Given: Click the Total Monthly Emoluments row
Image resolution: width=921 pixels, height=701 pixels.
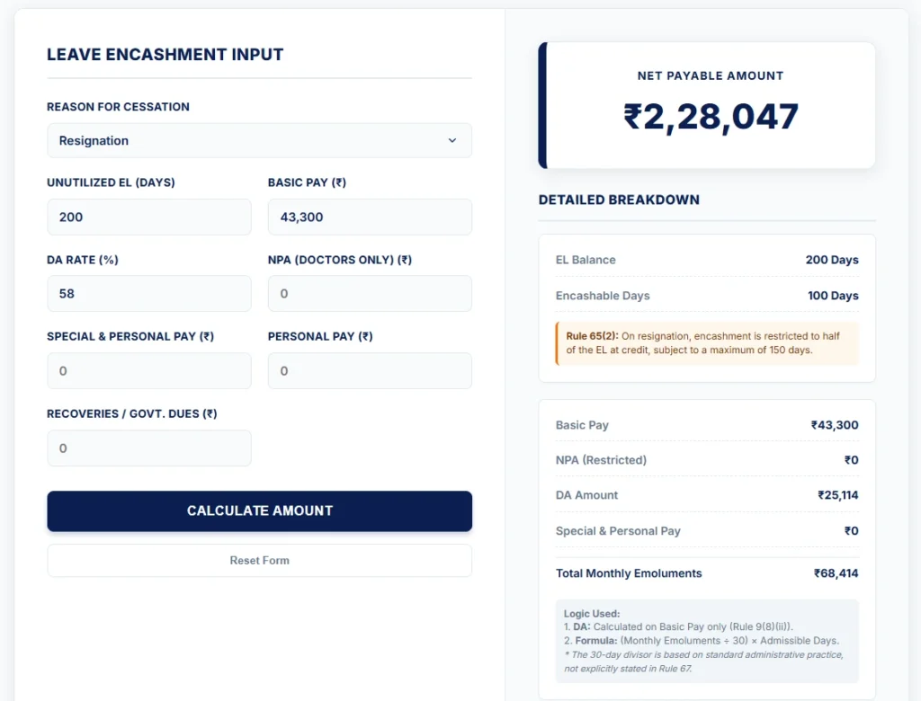Looking at the screenshot, I should [707, 573].
